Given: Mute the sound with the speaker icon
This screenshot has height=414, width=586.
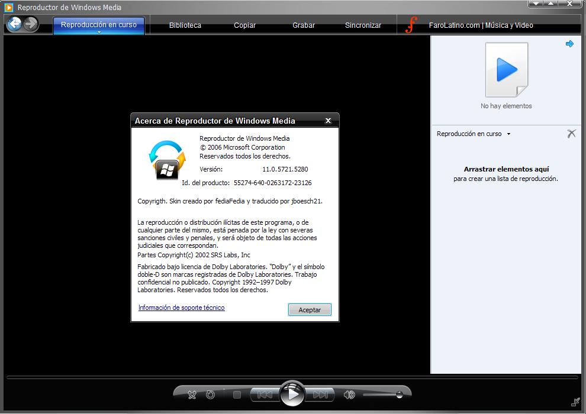Looking at the screenshot, I should pos(349,394).
